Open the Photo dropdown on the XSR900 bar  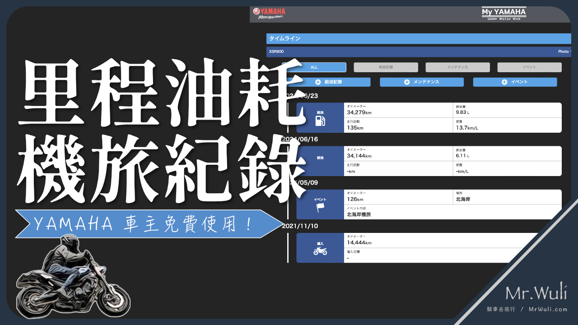[564, 51]
